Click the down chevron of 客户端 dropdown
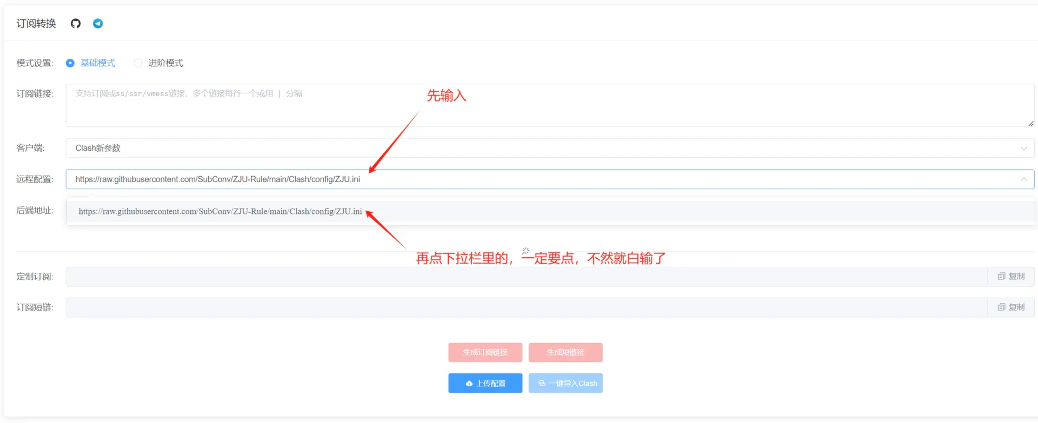 click(1023, 149)
